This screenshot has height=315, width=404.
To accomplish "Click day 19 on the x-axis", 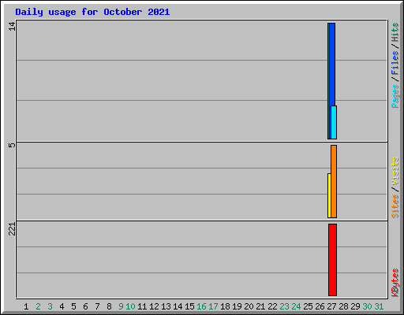I will pyautogui.click(x=237, y=306).
